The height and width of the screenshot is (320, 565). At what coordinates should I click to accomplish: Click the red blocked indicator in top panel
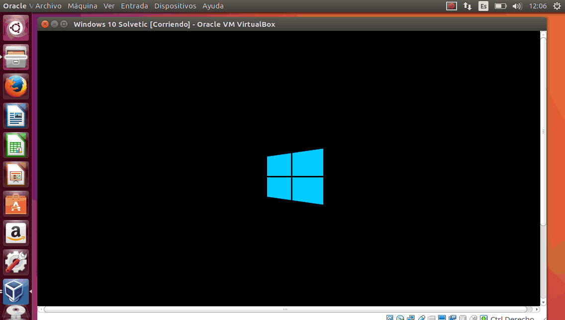click(452, 6)
